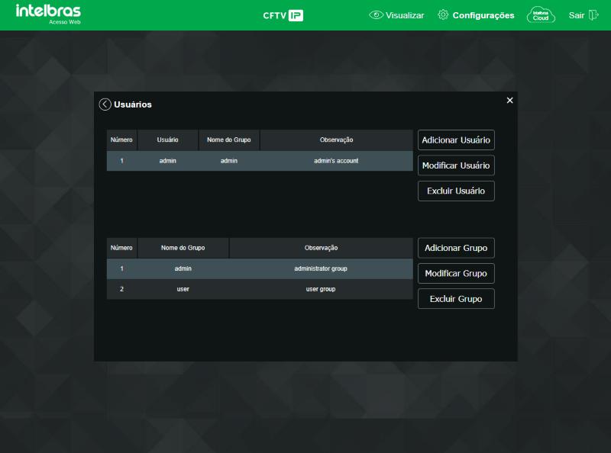Viewport: 611px width, 453px height.
Task: Click the Usuários dialog title
Action: (133, 104)
